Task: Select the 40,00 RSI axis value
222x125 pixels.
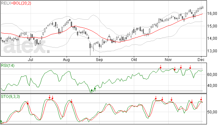Action: tap(212, 86)
